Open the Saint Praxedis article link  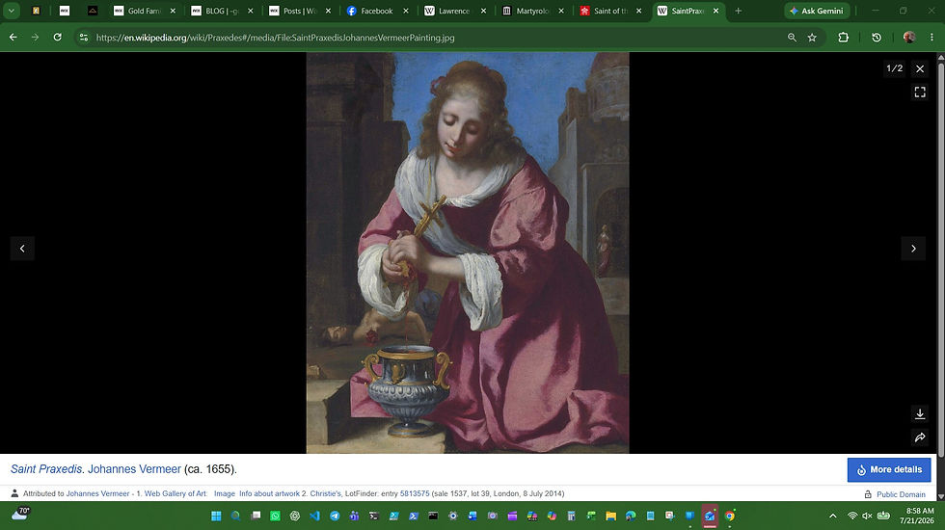[46, 469]
